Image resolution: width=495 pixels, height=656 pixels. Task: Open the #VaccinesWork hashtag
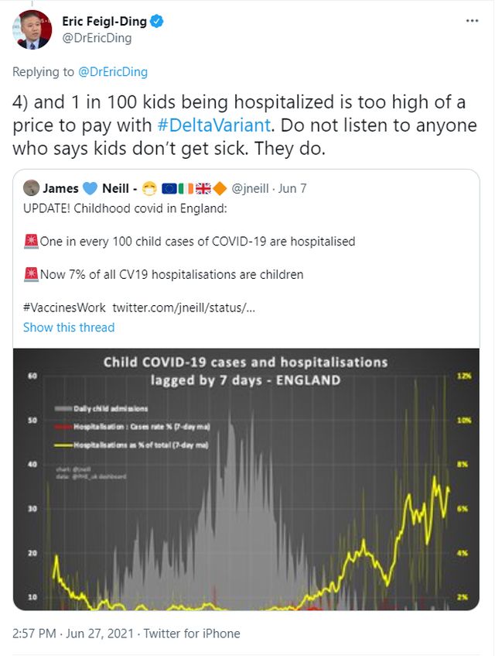64,307
